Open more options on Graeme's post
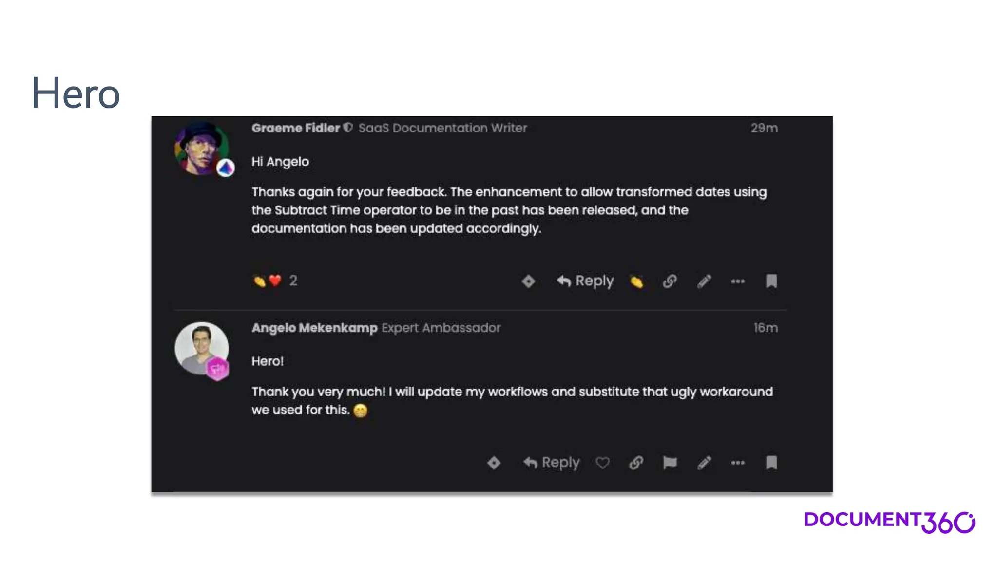Screen dimensions: 998x561 738,281
